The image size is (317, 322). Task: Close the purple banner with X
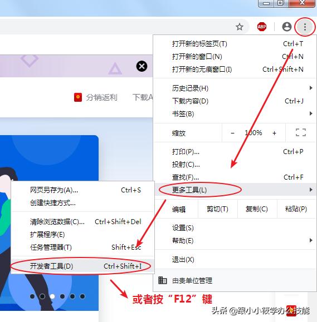[x=142, y=66]
